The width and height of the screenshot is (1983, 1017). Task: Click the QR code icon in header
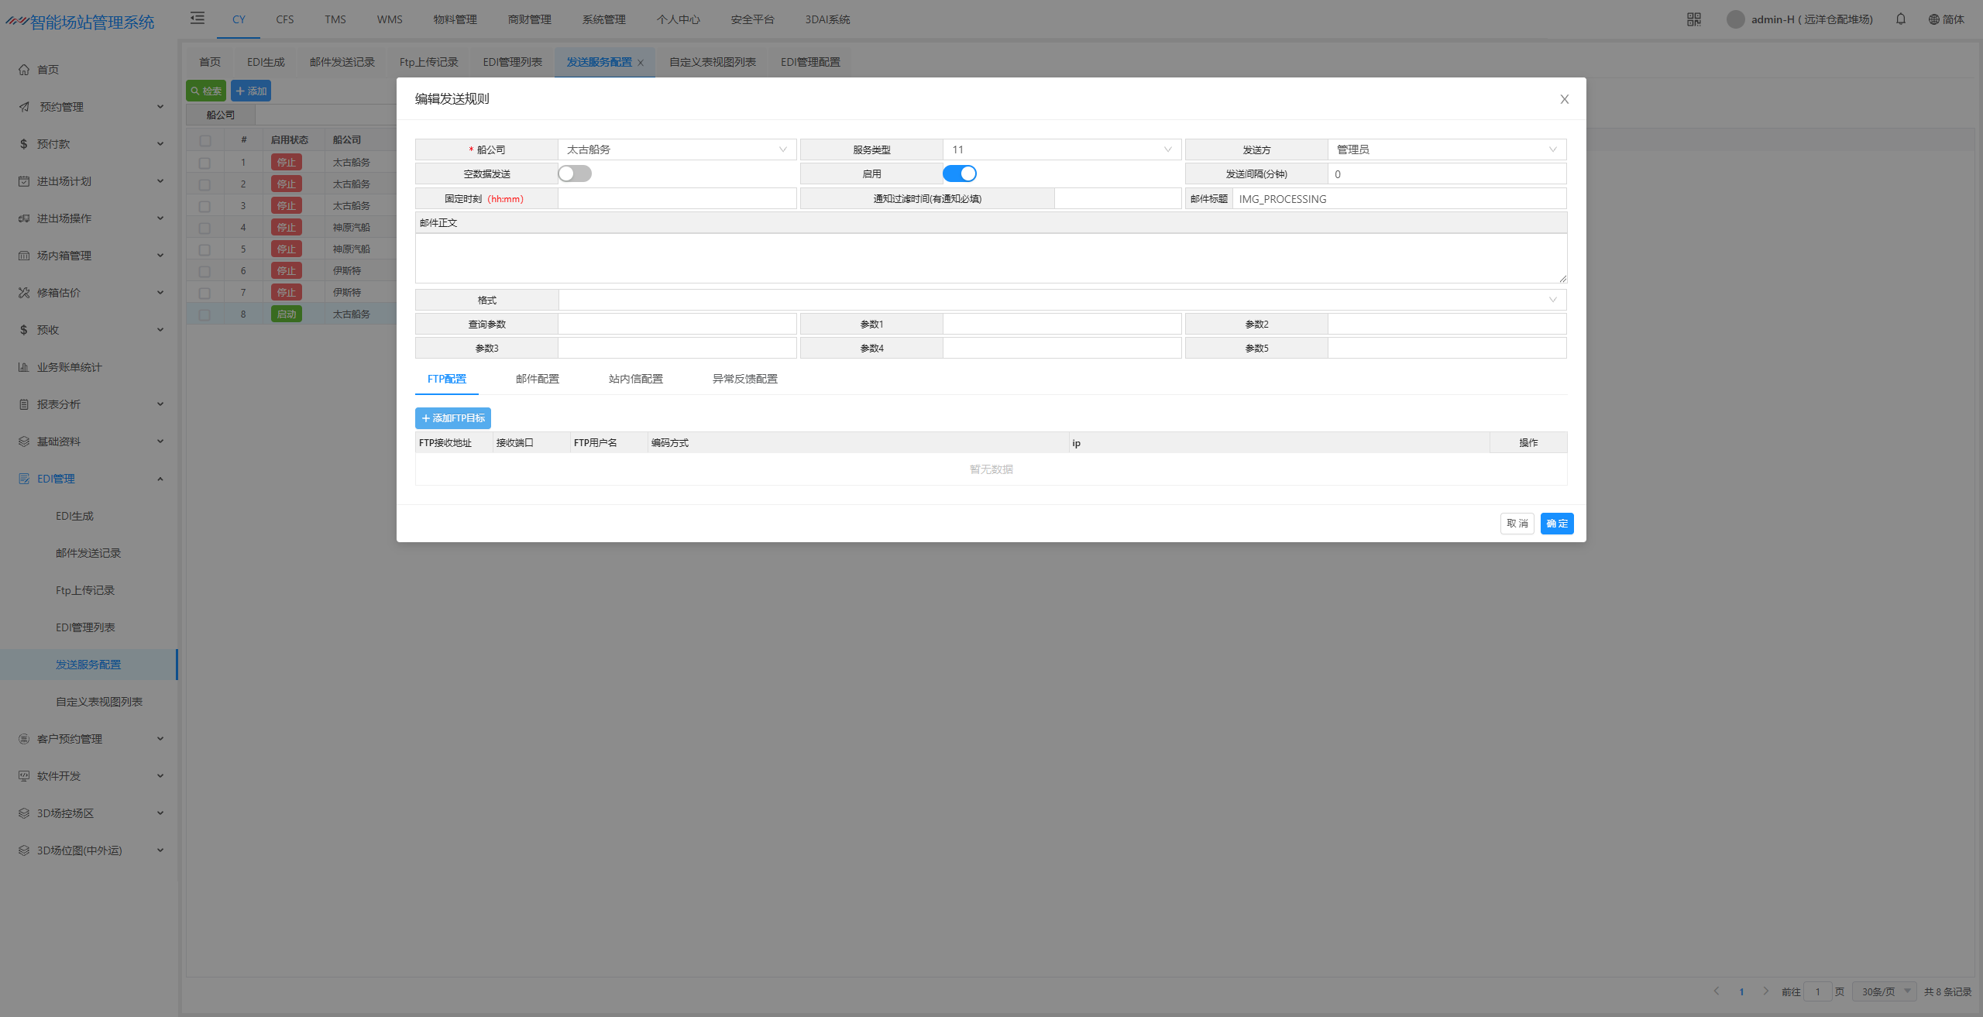[x=1693, y=19]
